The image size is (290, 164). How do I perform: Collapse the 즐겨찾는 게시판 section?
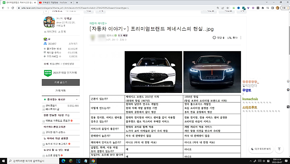coord(76,99)
